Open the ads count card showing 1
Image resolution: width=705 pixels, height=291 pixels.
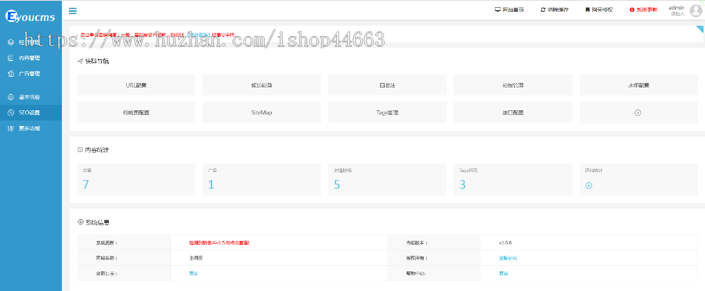(262, 179)
